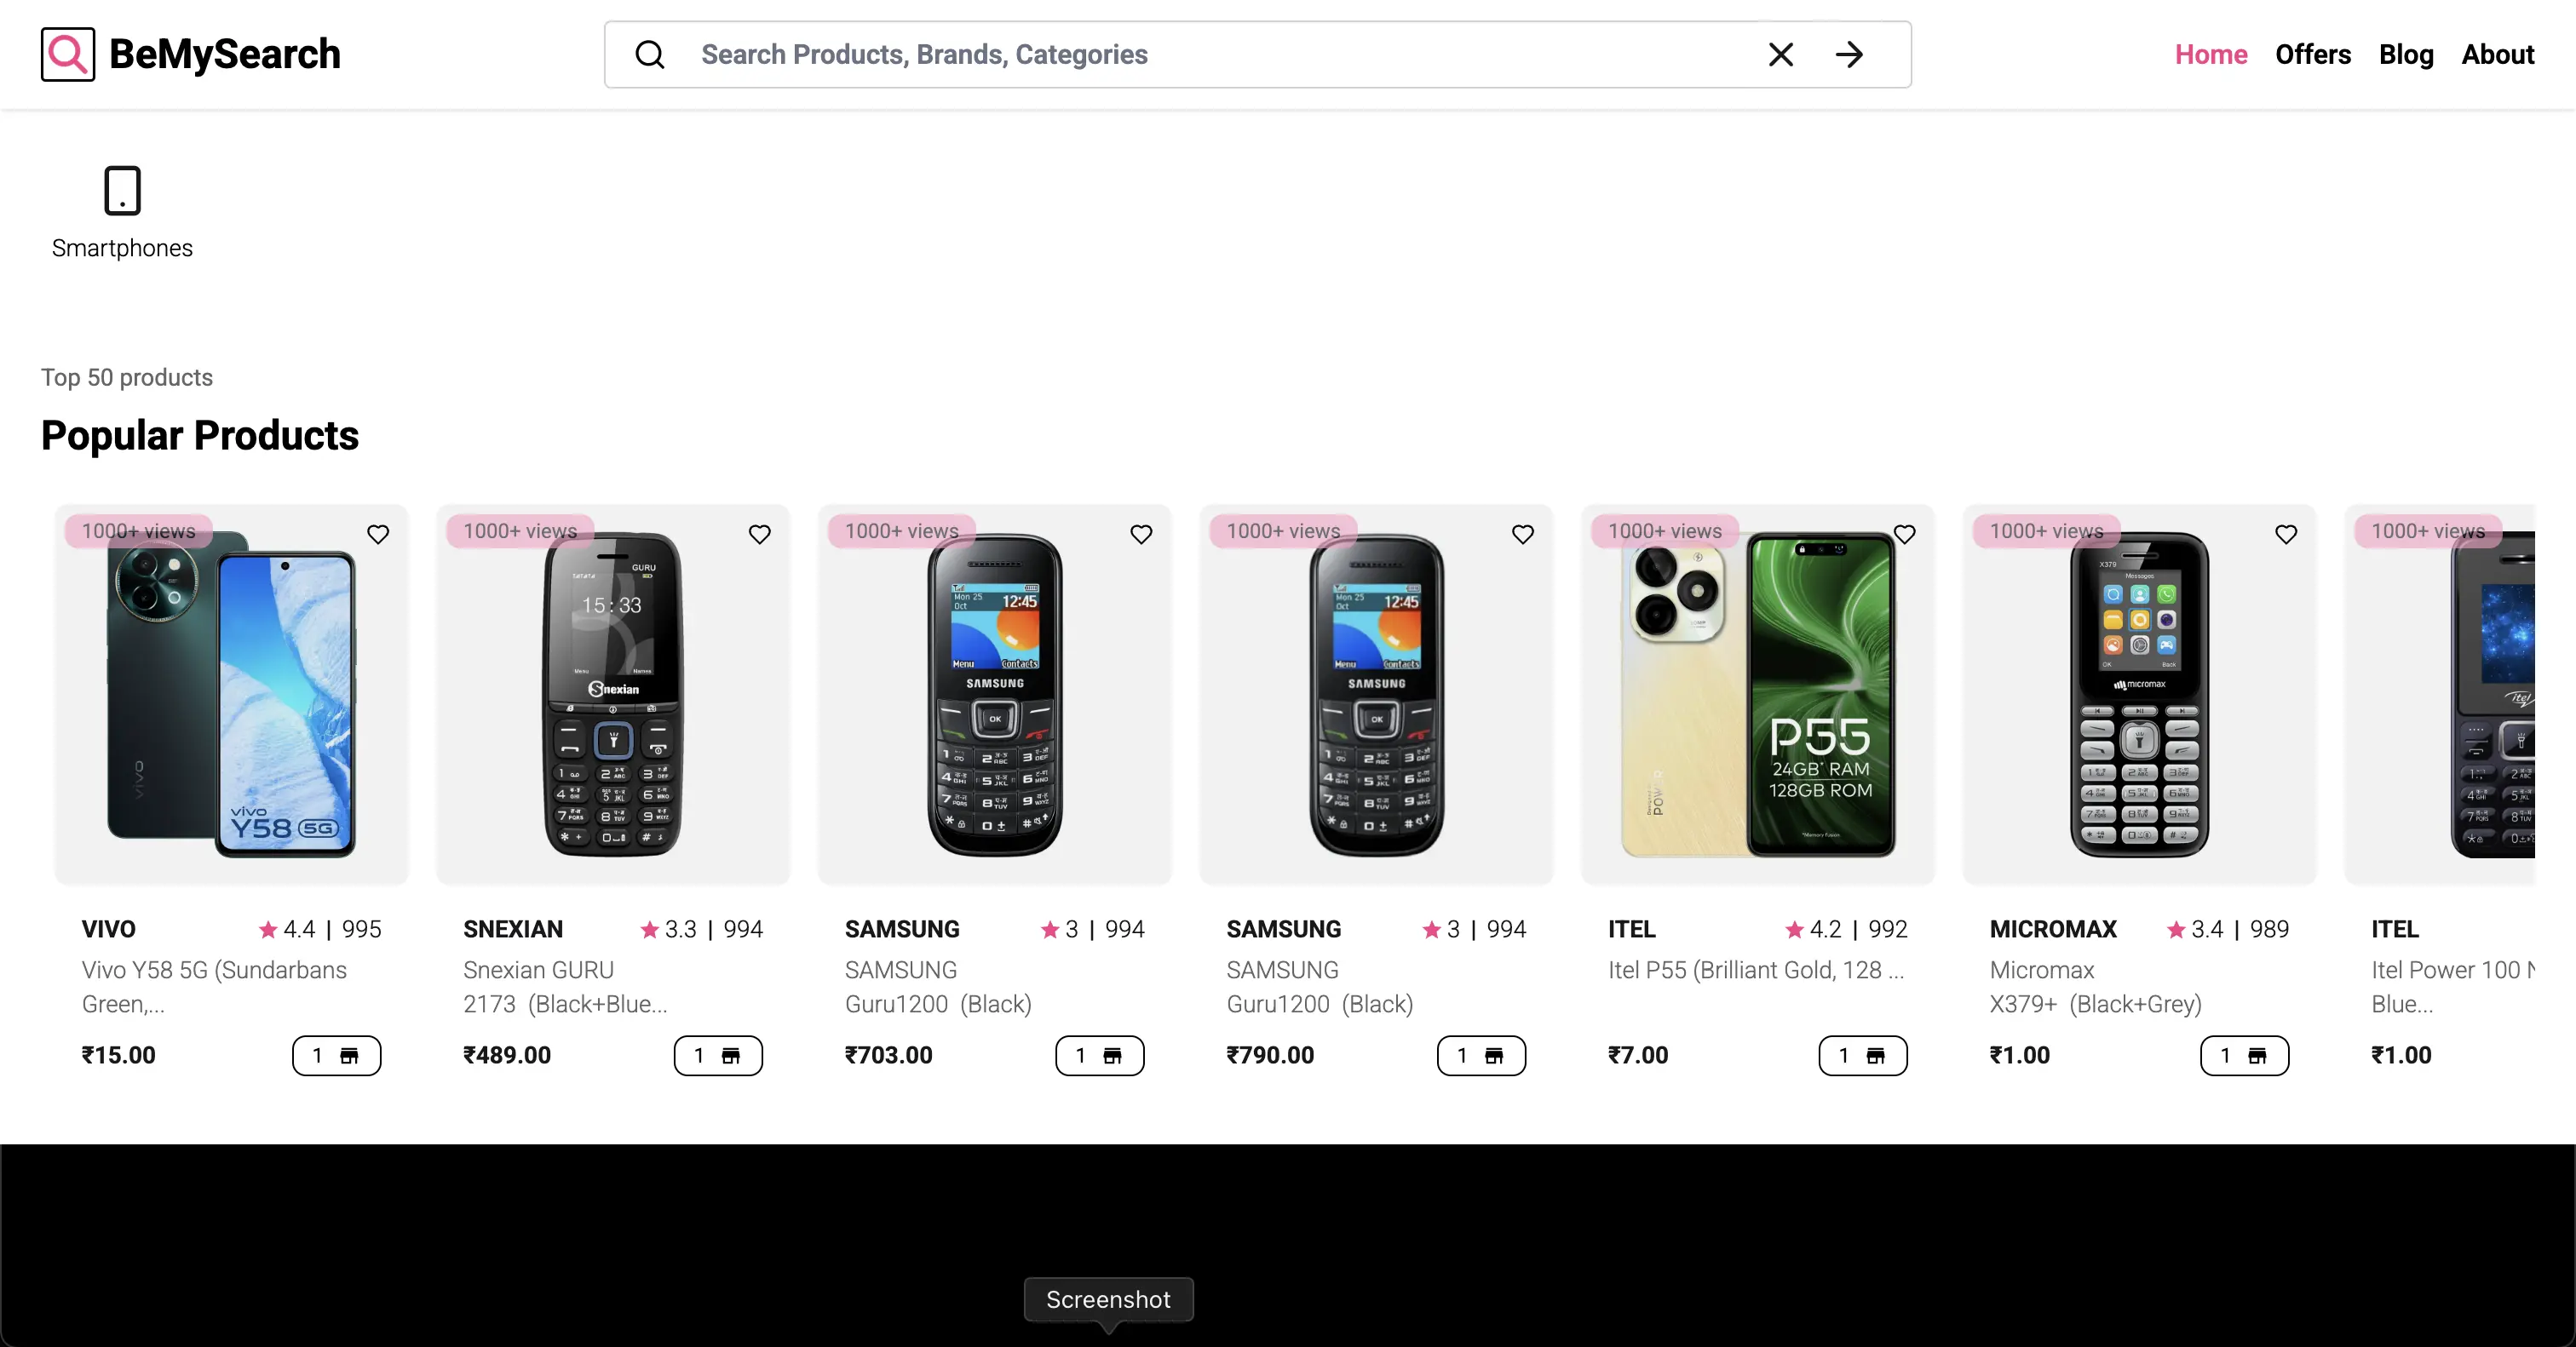2576x1347 pixels.
Task: Like the Micromax X379+ product
Action: pyautogui.click(x=2286, y=535)
